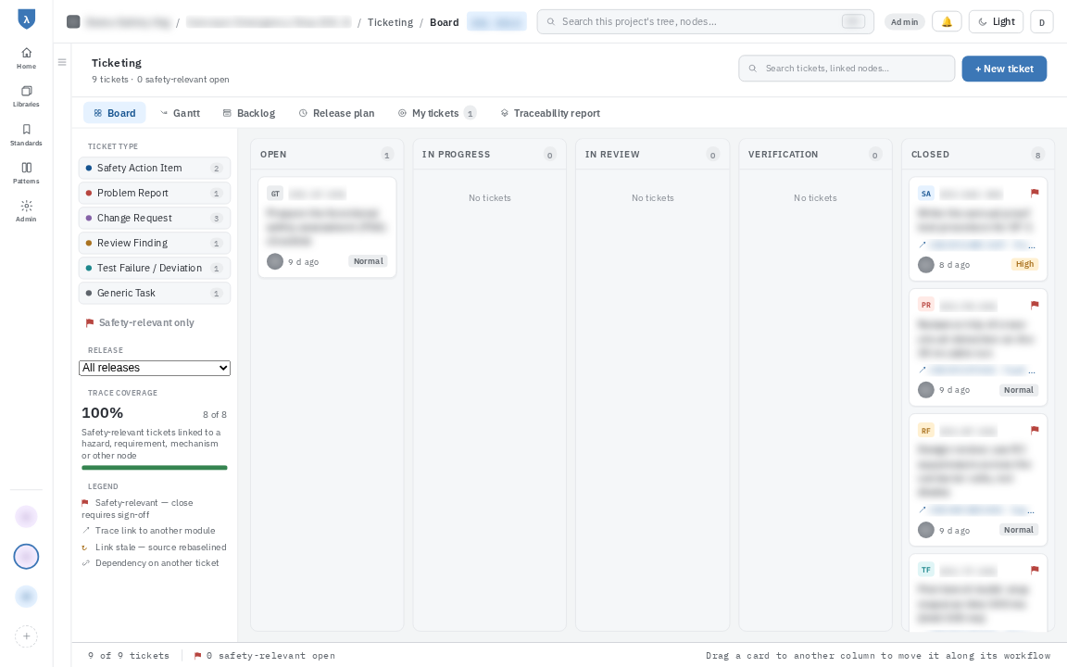Viewport: 1067px width, 667px height.
Task: Filter by Test Failure / Deviation type
Action: (x=155, y=268)
